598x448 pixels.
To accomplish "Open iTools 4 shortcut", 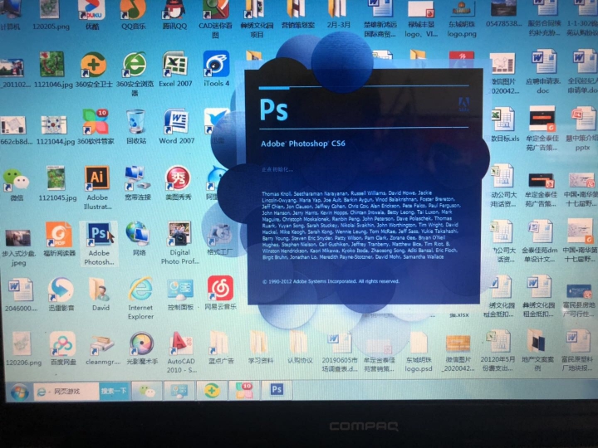I will (216, 69).
